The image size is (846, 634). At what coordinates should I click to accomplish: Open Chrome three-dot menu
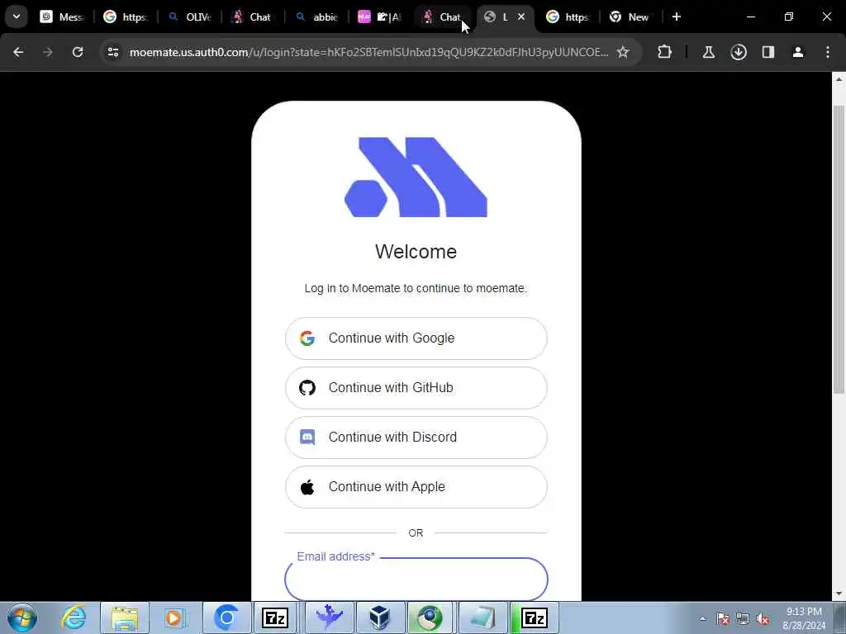tap(828, 52)
